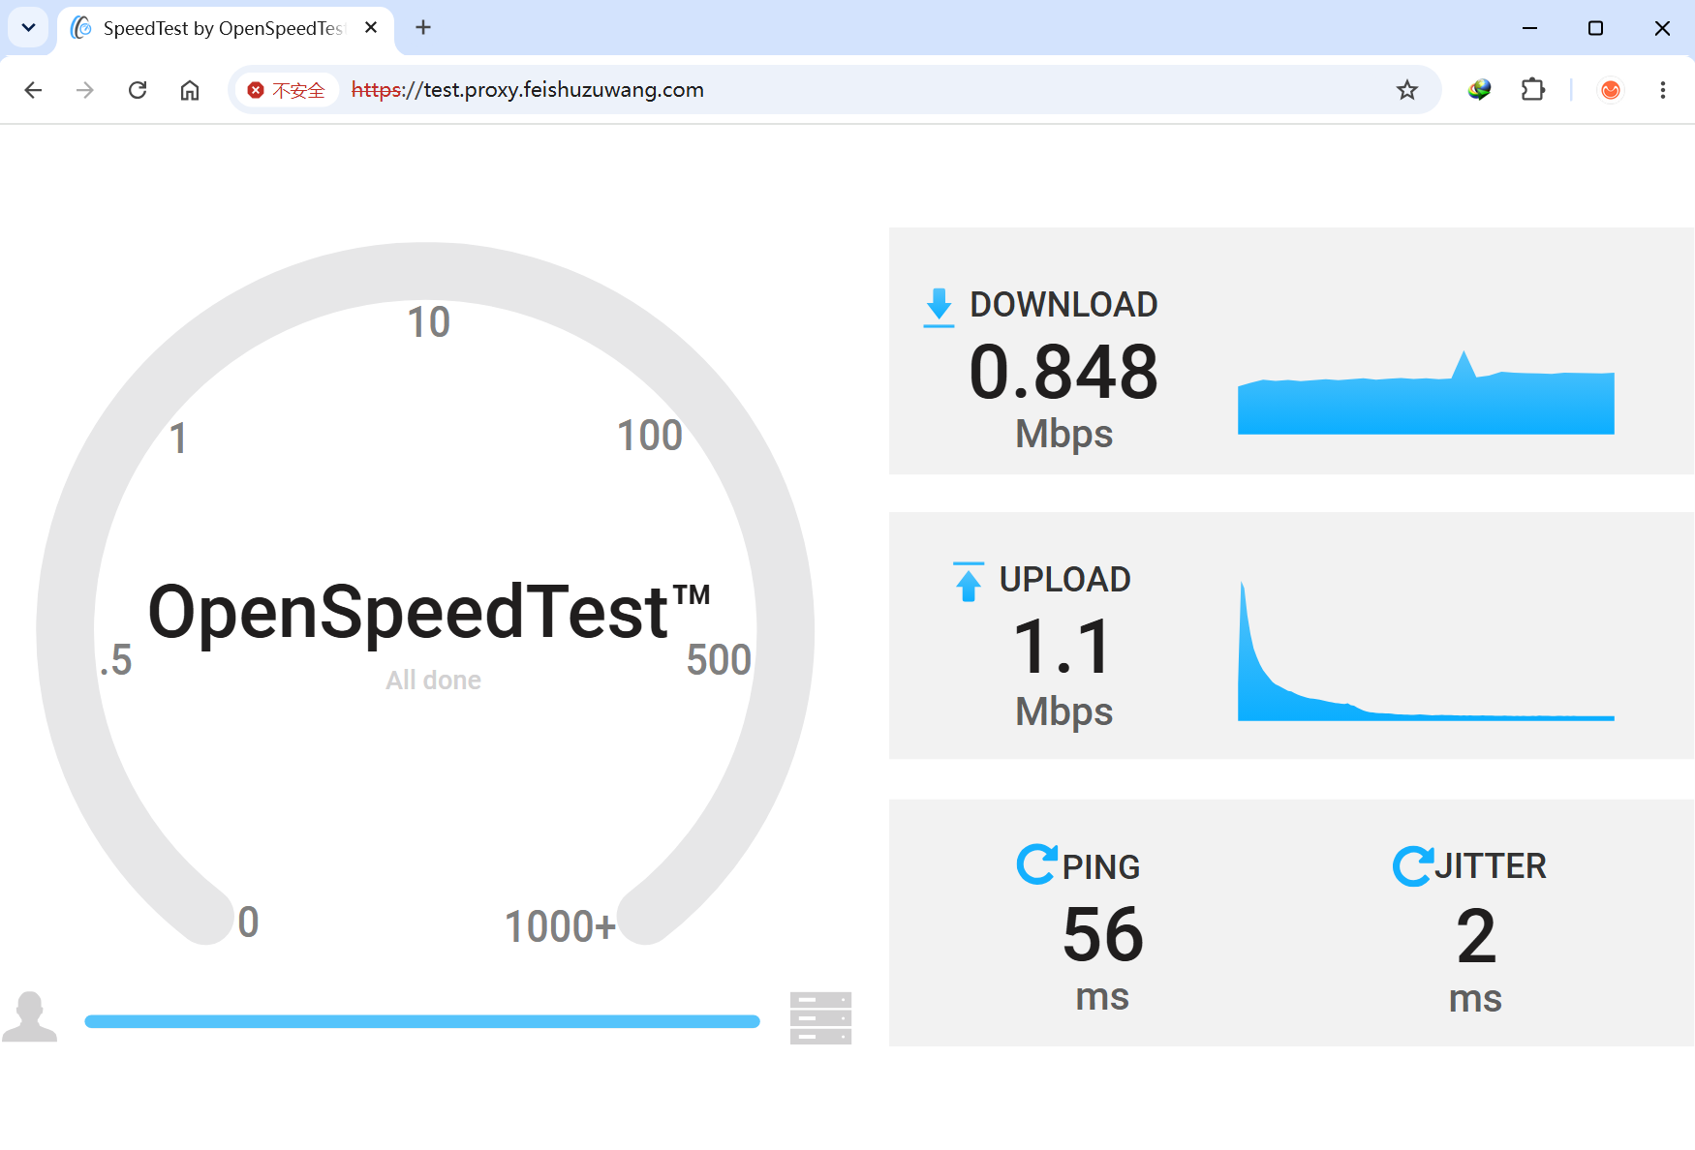This screenshot has width=1695, height=1150.
Task: Reload the speed test page
Action: click(138, 90)
